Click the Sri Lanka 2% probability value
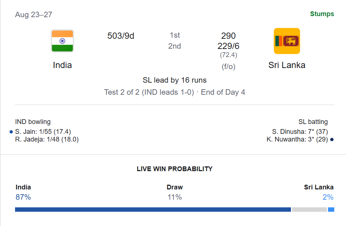Viewport: 346px width, 226px height. (328, 197)
